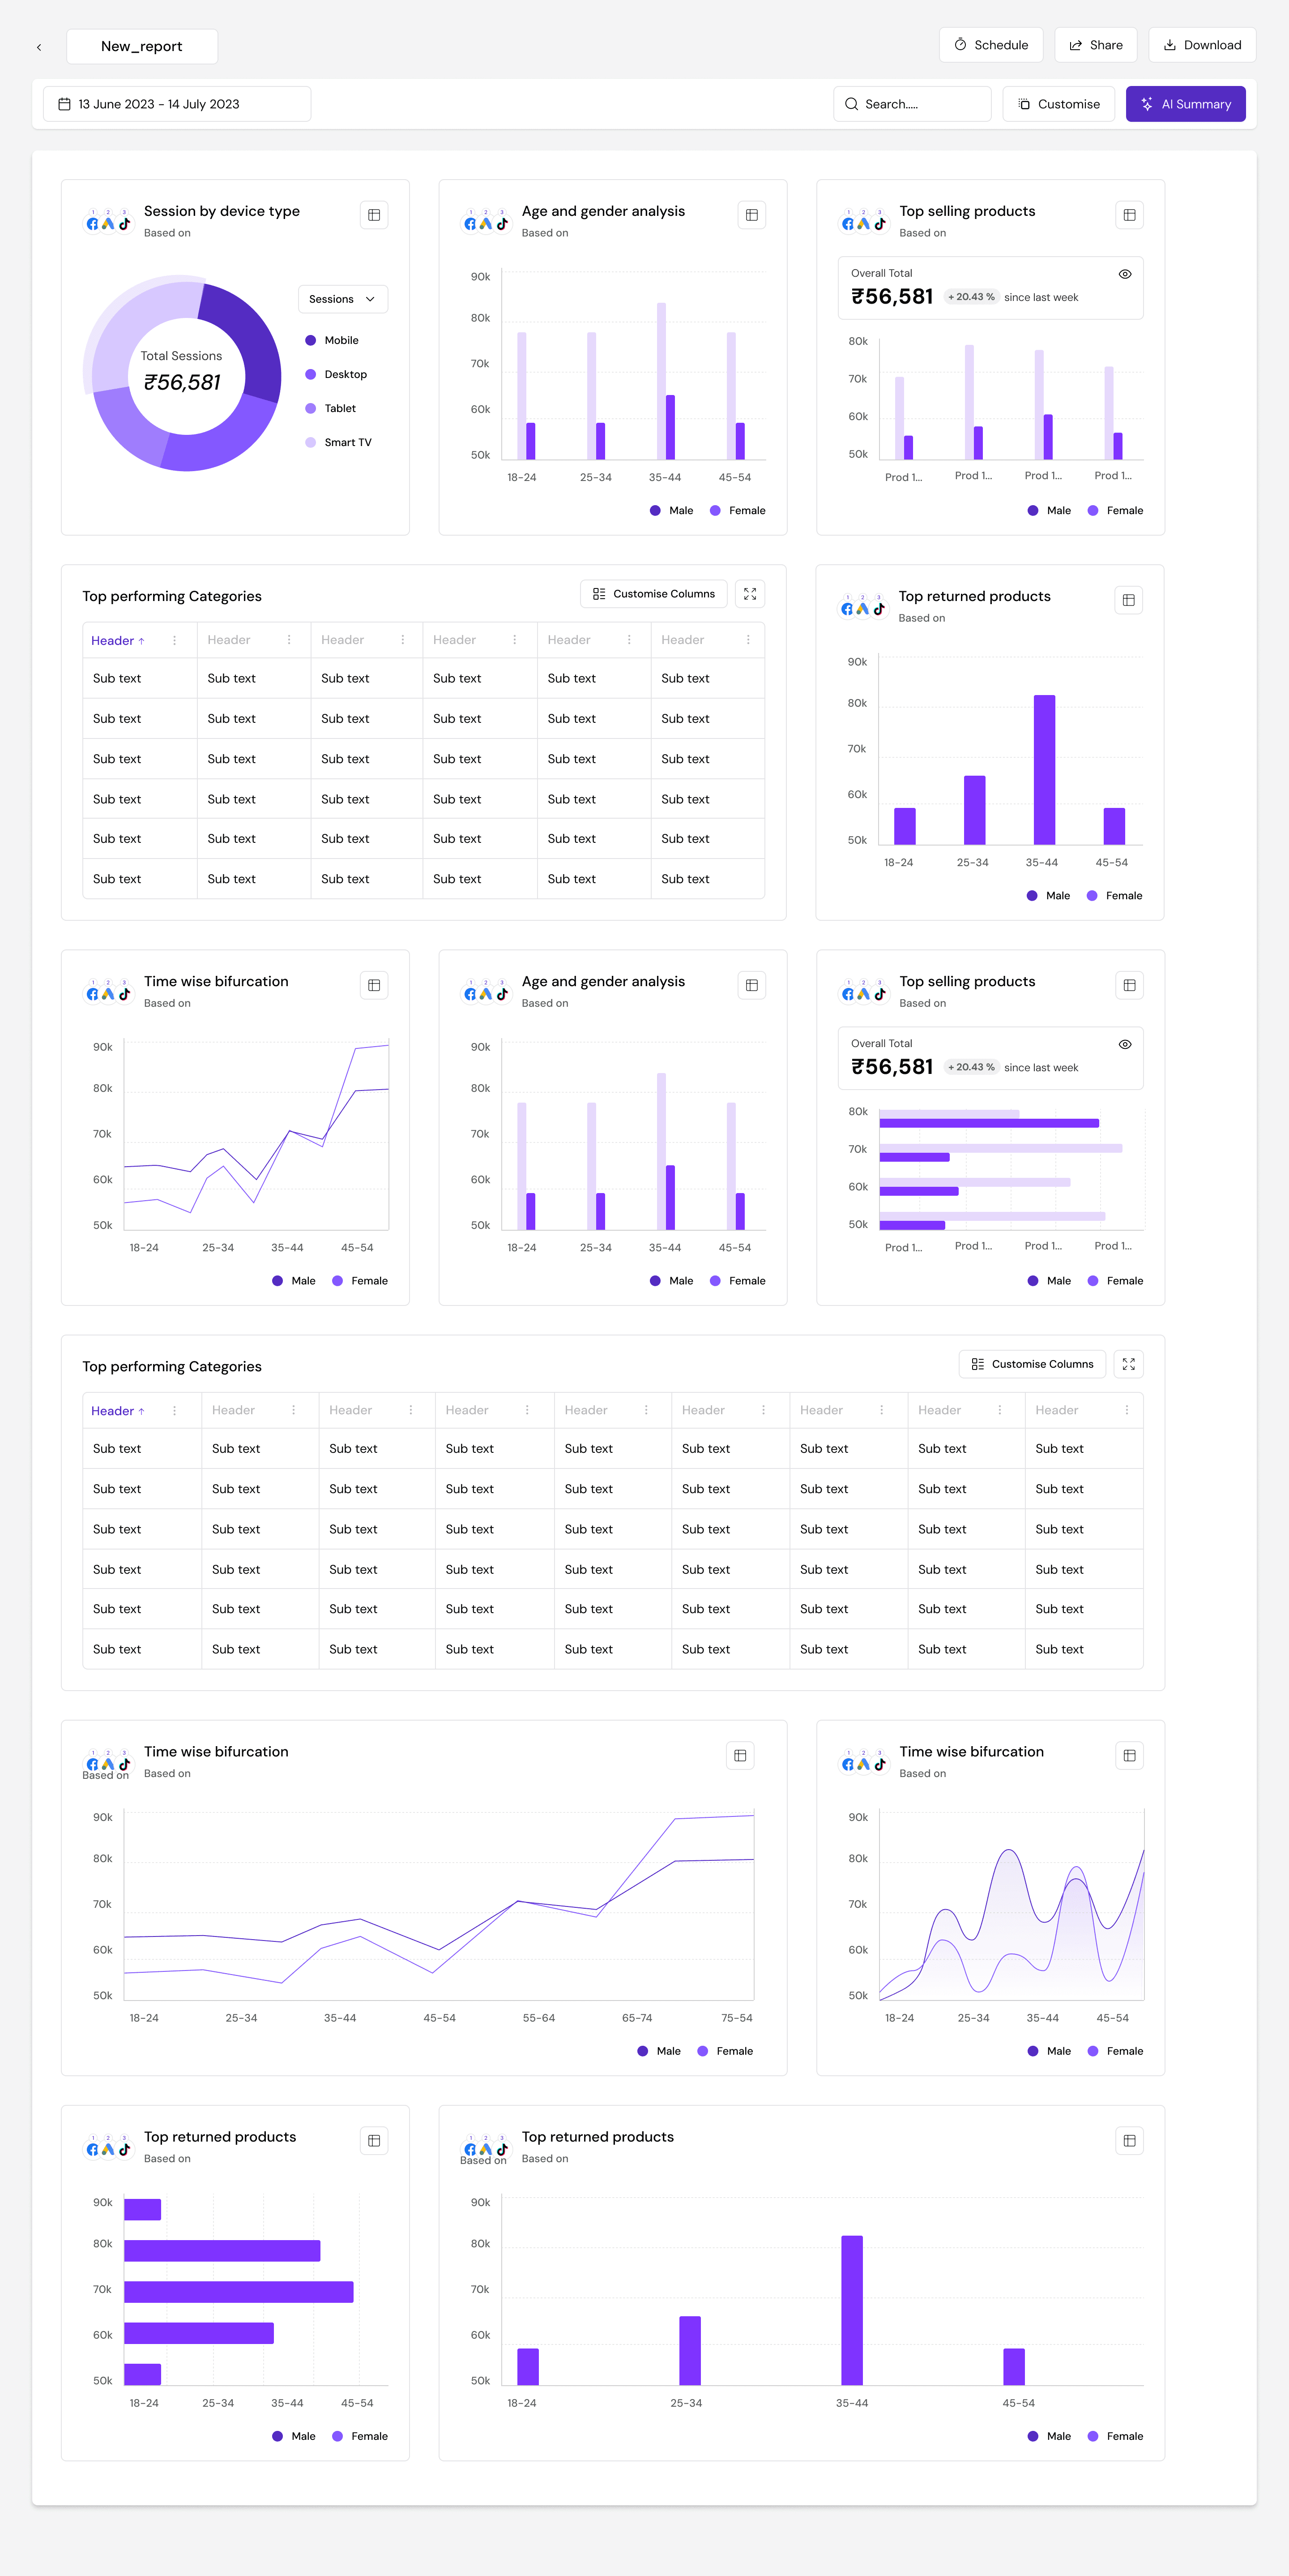Click the expand icon on second categories table

tap(1128, 1364)
